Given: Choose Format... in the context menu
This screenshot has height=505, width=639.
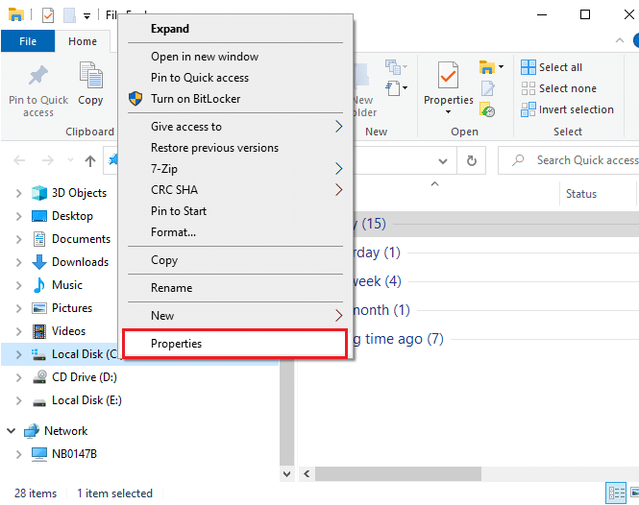Looking at the screenshot, I should (235, 232).
